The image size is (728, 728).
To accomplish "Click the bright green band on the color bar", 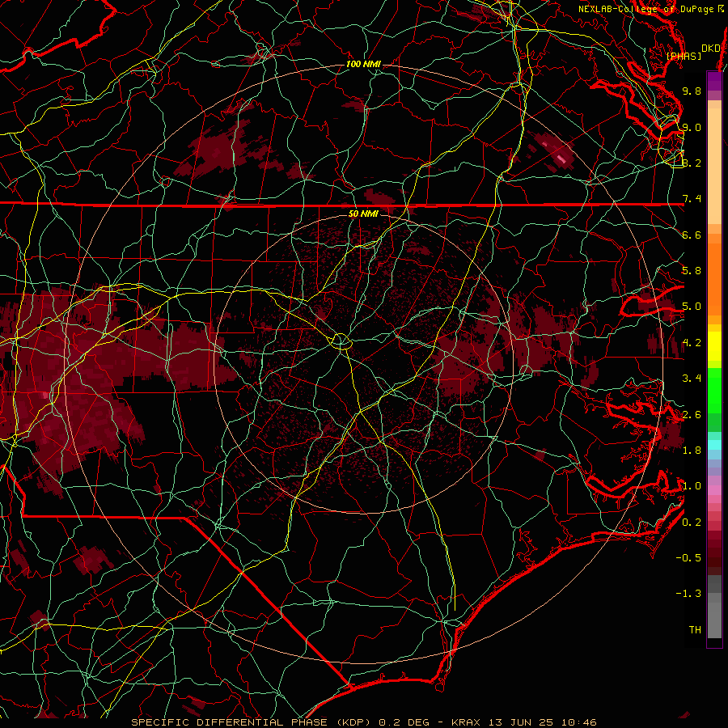I will (x=714, y=390).
